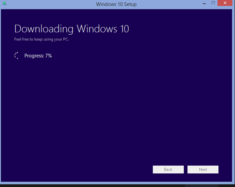
Task: Click the 'Windows 10 Setup' window title
Action: click(x=116, y=4)
